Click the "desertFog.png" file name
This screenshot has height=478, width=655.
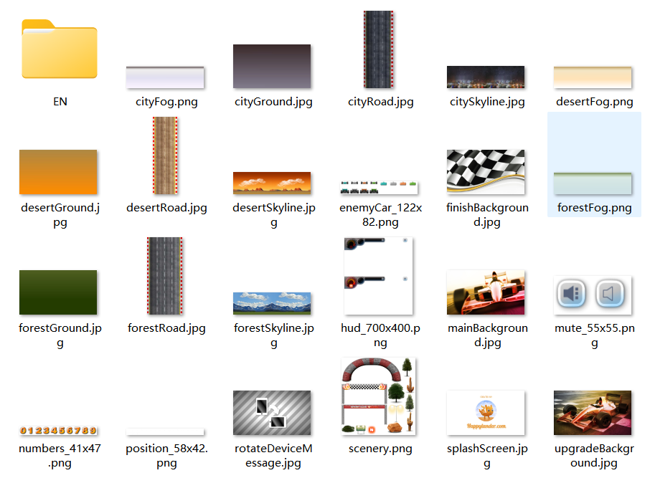pyautogui.click(x=595, y=102)
